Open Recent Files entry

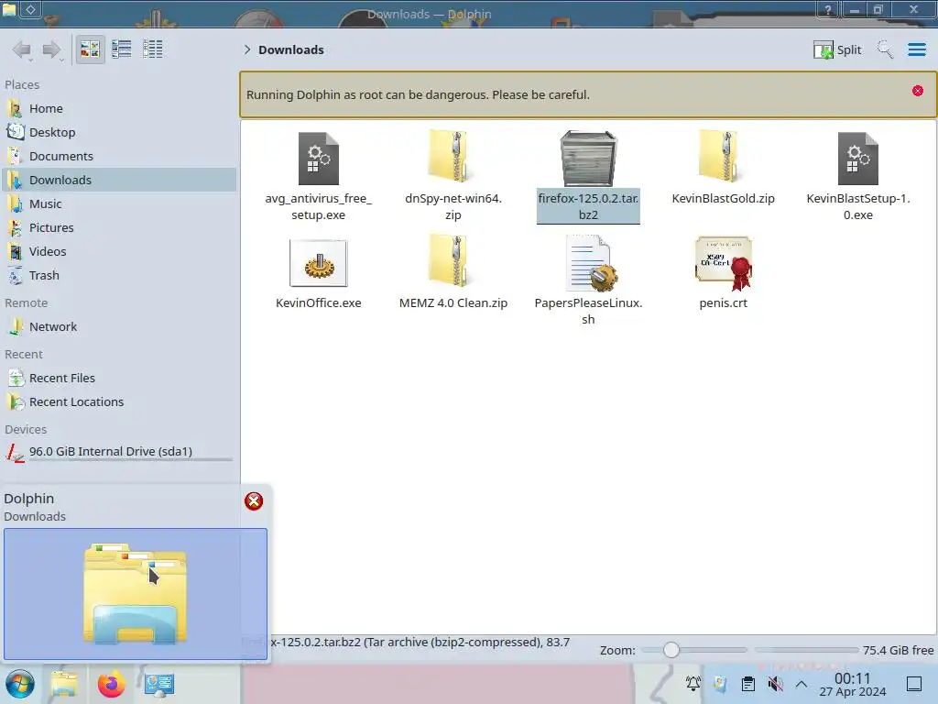118,379
